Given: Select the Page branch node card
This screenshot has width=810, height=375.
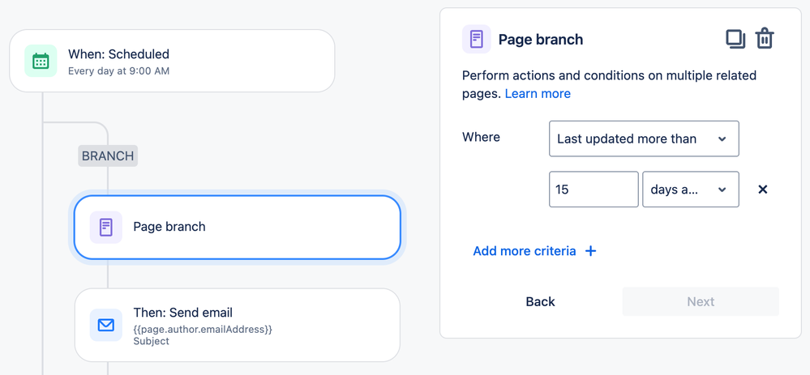Looking at the screenshot, I should (237, 227).
